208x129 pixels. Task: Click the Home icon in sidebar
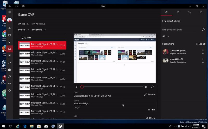[10, 28]
